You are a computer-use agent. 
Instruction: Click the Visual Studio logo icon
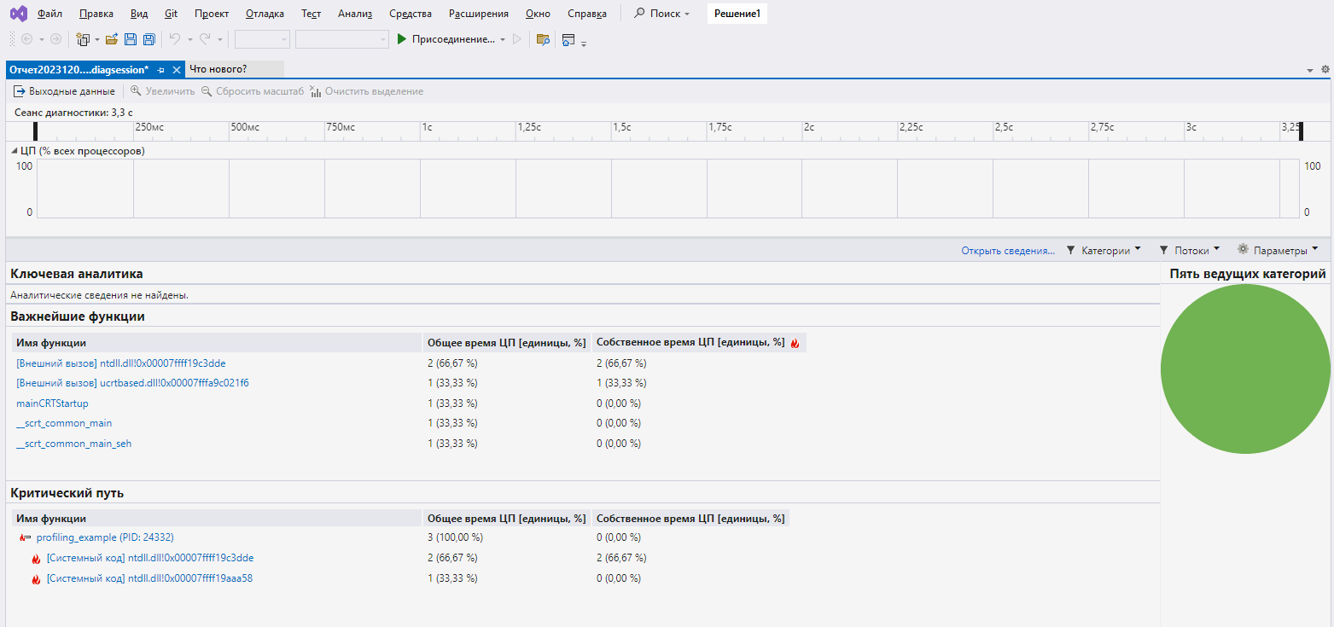[x=18, y=14]
